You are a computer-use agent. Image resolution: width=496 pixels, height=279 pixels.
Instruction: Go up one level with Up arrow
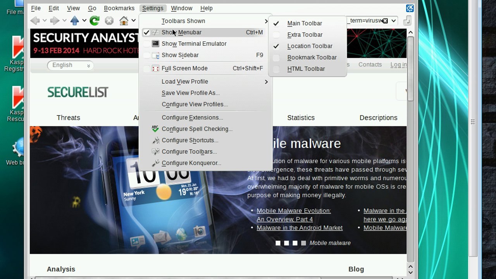[x=74, y=21]
